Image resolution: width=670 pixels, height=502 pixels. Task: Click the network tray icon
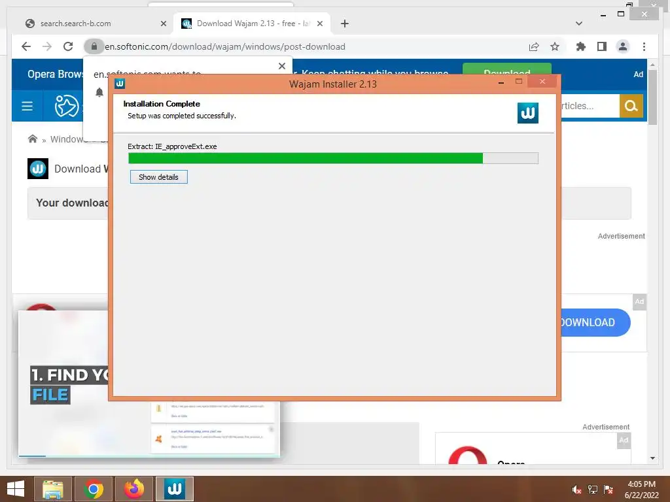pyautogui.click(x=593, y=490)
